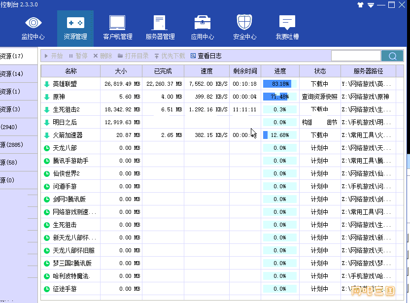Click the 11:11:11 remaining time cell
This screenshot has width=410, height=303.
(244, 109)
